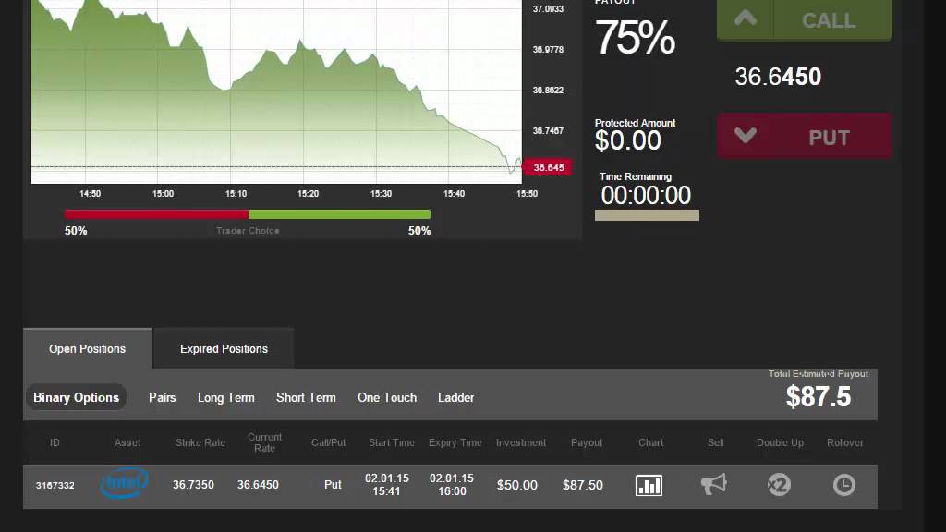Click the Current Rate column header

click(264, 442)
